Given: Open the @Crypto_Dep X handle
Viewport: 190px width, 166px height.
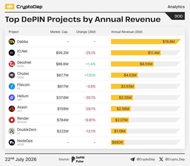Looking at the screenshot, I should pyautogui.click(x=175, y=159).
